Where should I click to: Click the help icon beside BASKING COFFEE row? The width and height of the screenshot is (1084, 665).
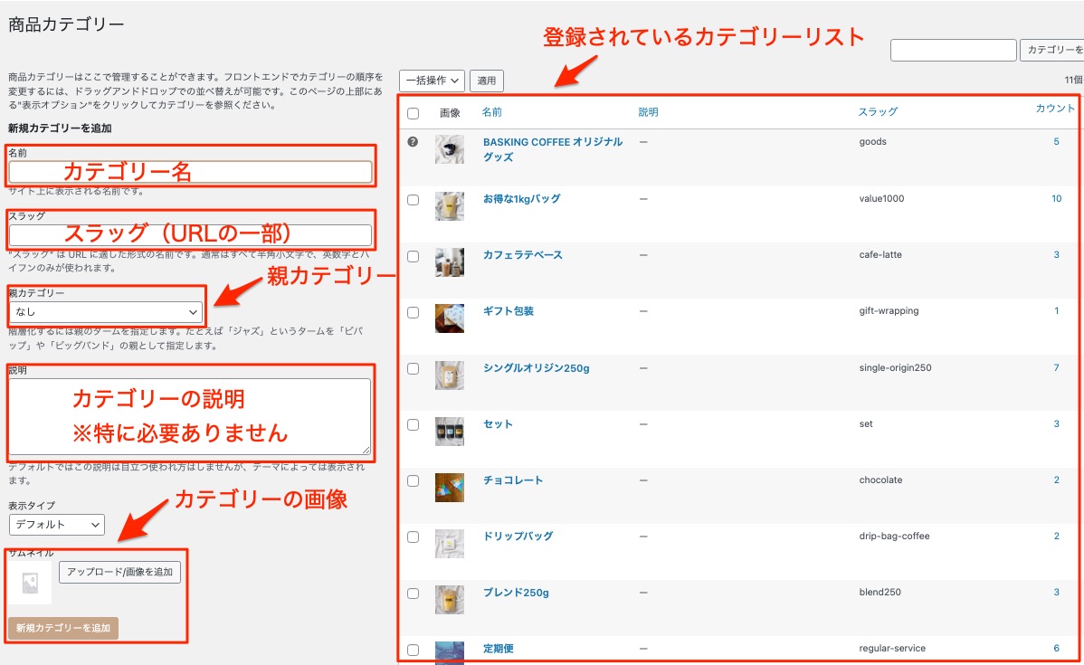[413, 142]
